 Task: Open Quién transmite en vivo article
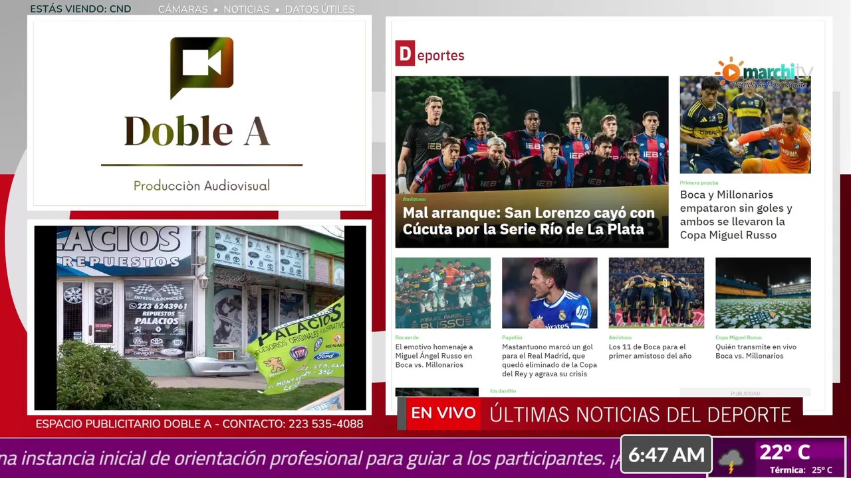pos(756,351)
